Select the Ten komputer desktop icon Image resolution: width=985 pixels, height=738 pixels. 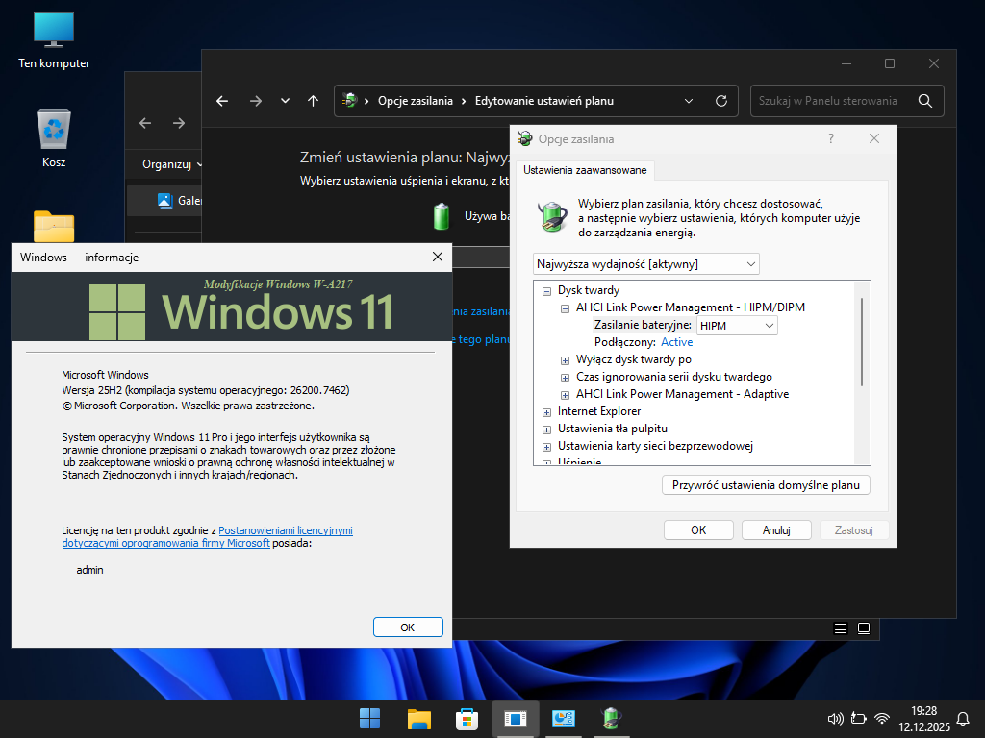[54, 40]
